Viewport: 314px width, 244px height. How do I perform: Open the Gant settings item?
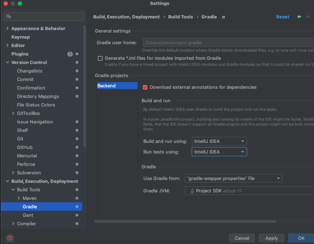pos(28,215)
